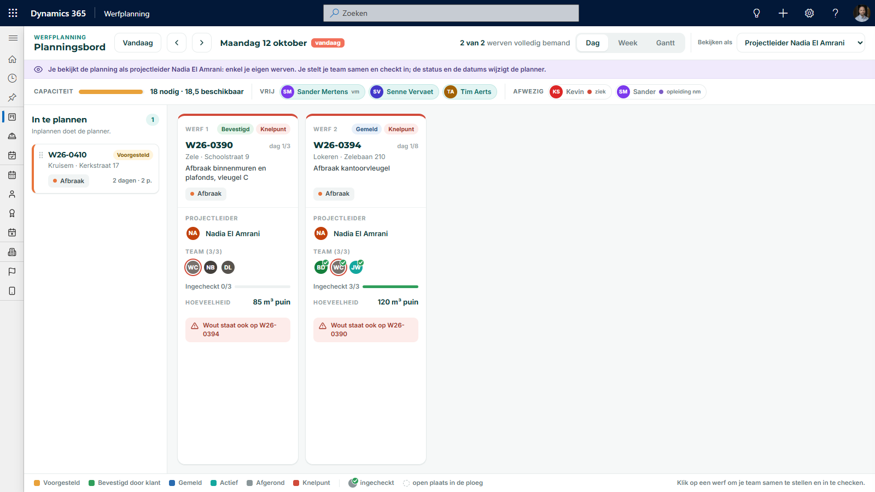875x492 pixels.
Task: Click project leader avatar on W26-0394 card
Action: point(321,233)
